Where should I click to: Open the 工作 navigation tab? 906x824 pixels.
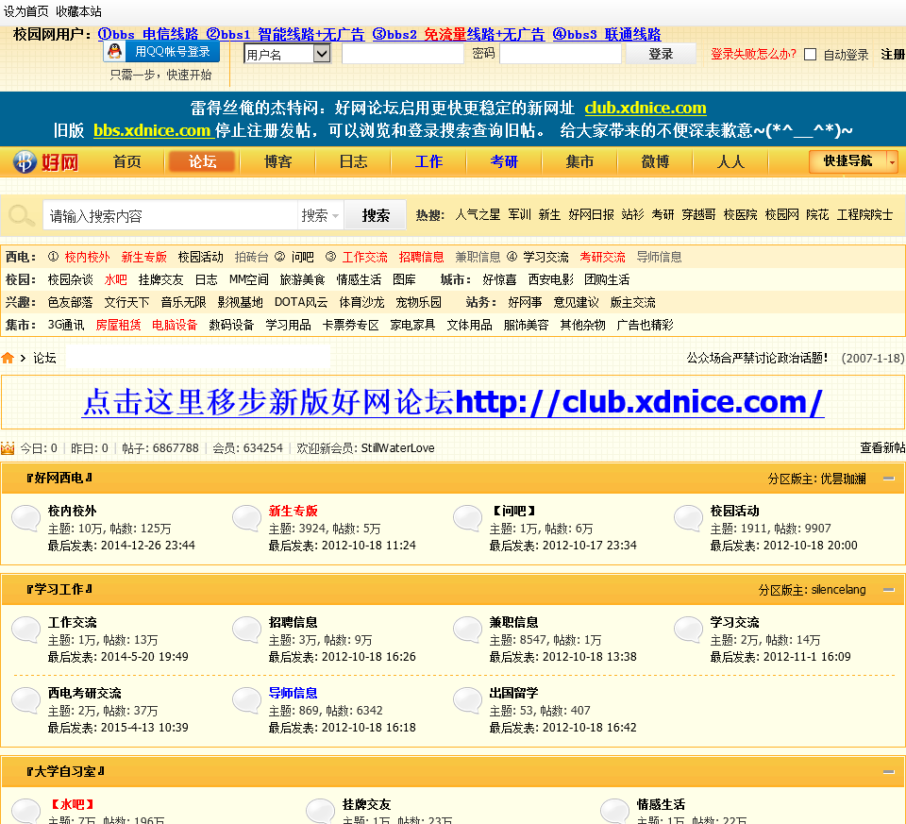pyautogui.click(x=428, y=161)
